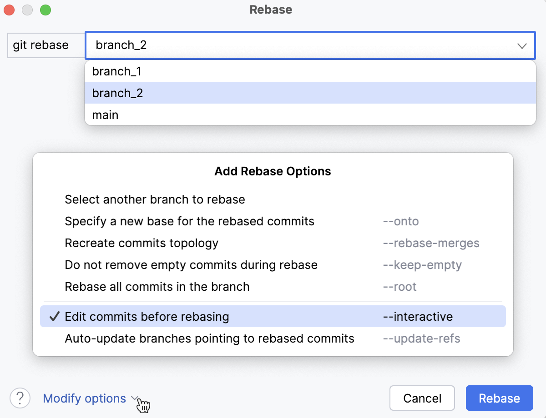Select Specify a new base for rebased commits
The width and height of the screenshot is (546, 418).
(273, 221)
